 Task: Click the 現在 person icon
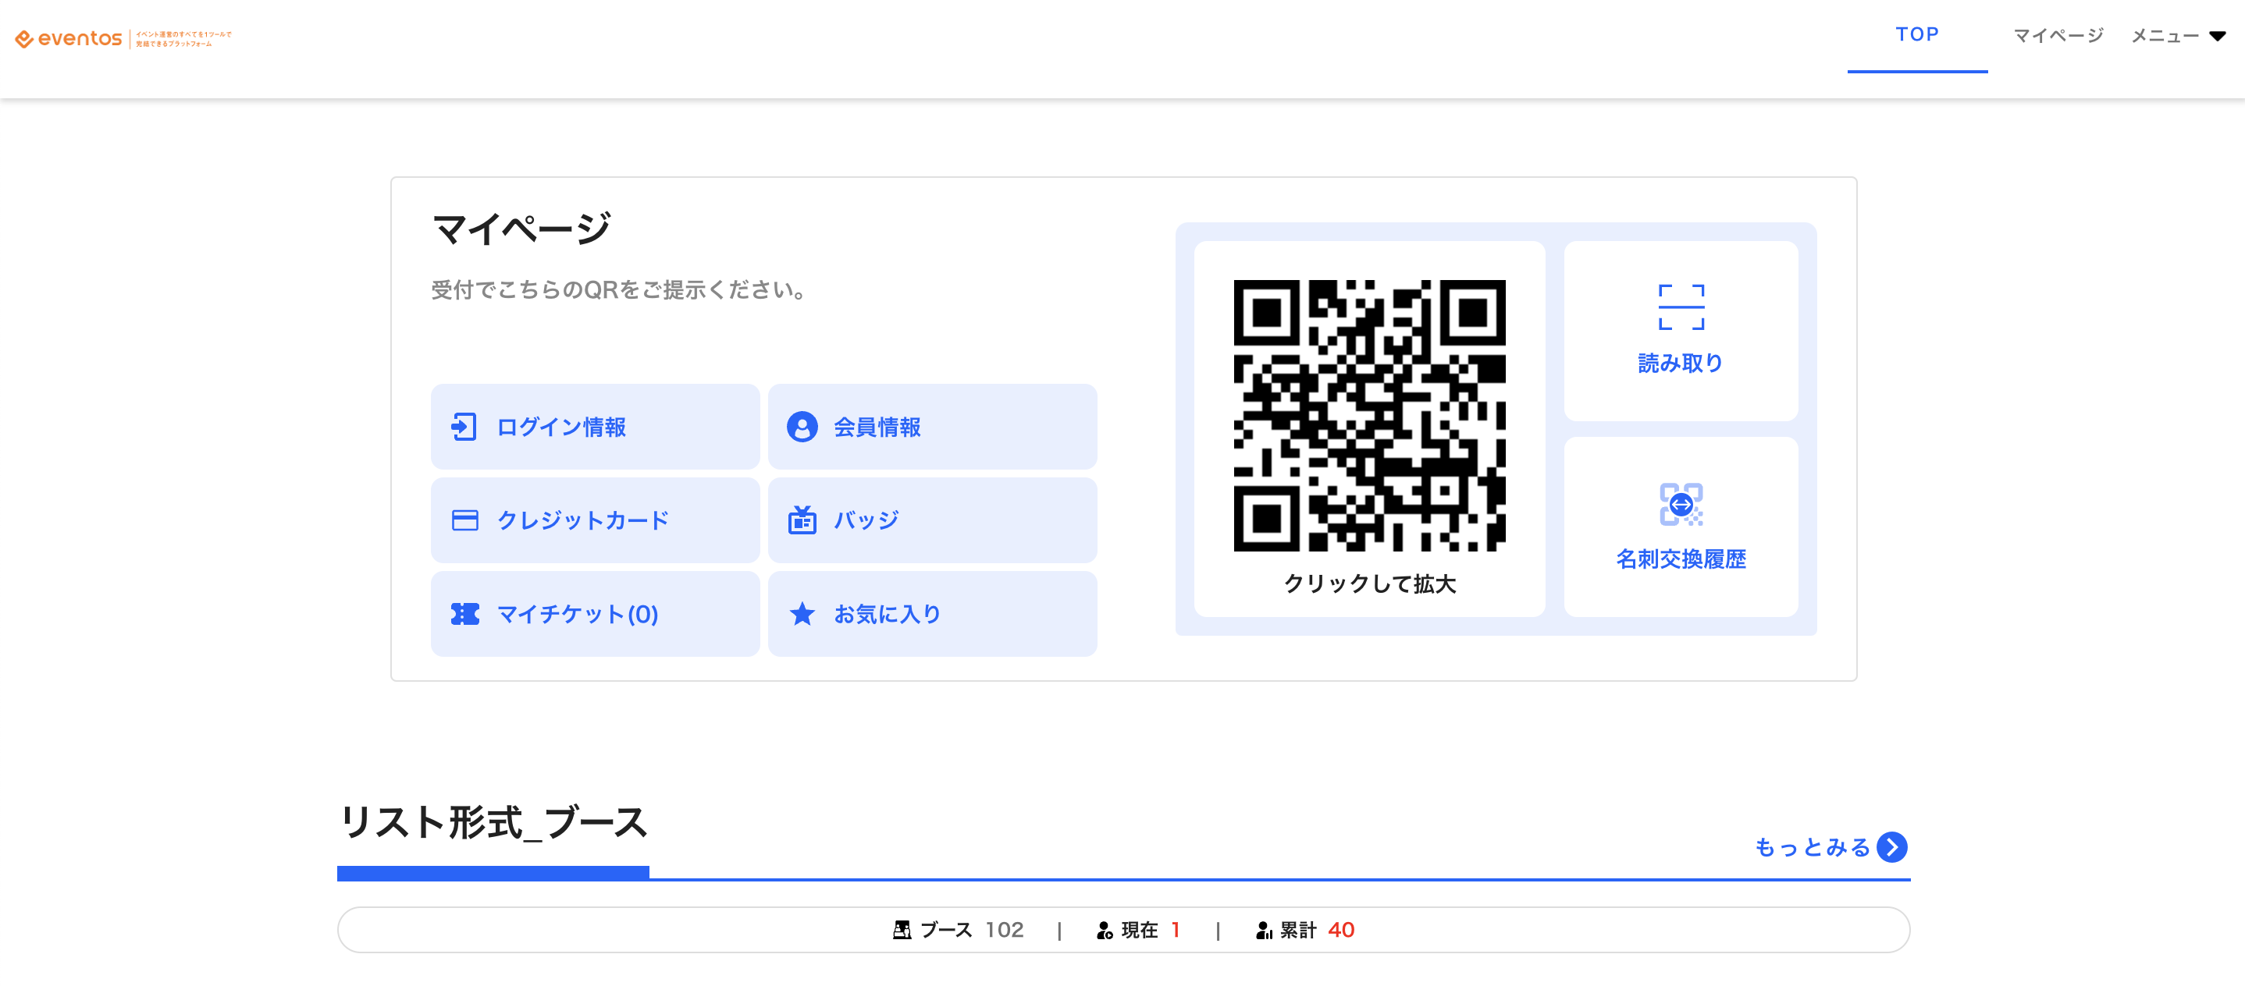click(1105, 931)
